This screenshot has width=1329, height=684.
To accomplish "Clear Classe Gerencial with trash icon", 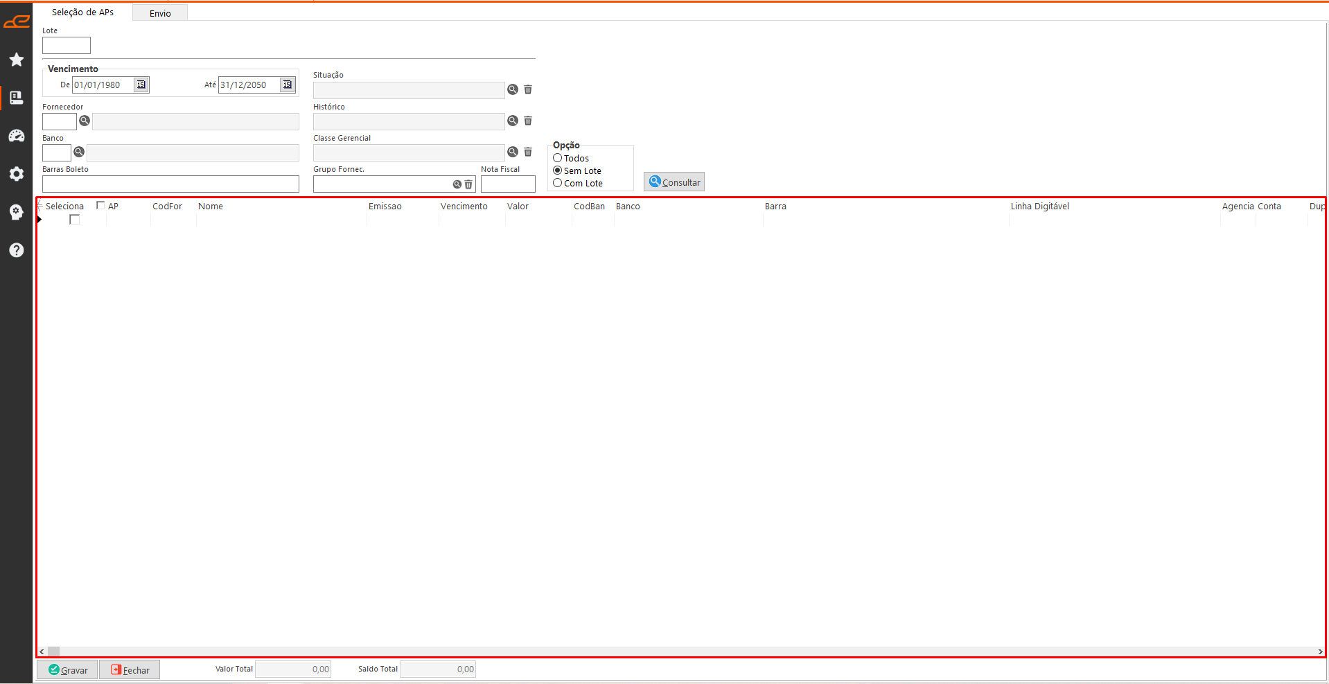I will [528, 152].
